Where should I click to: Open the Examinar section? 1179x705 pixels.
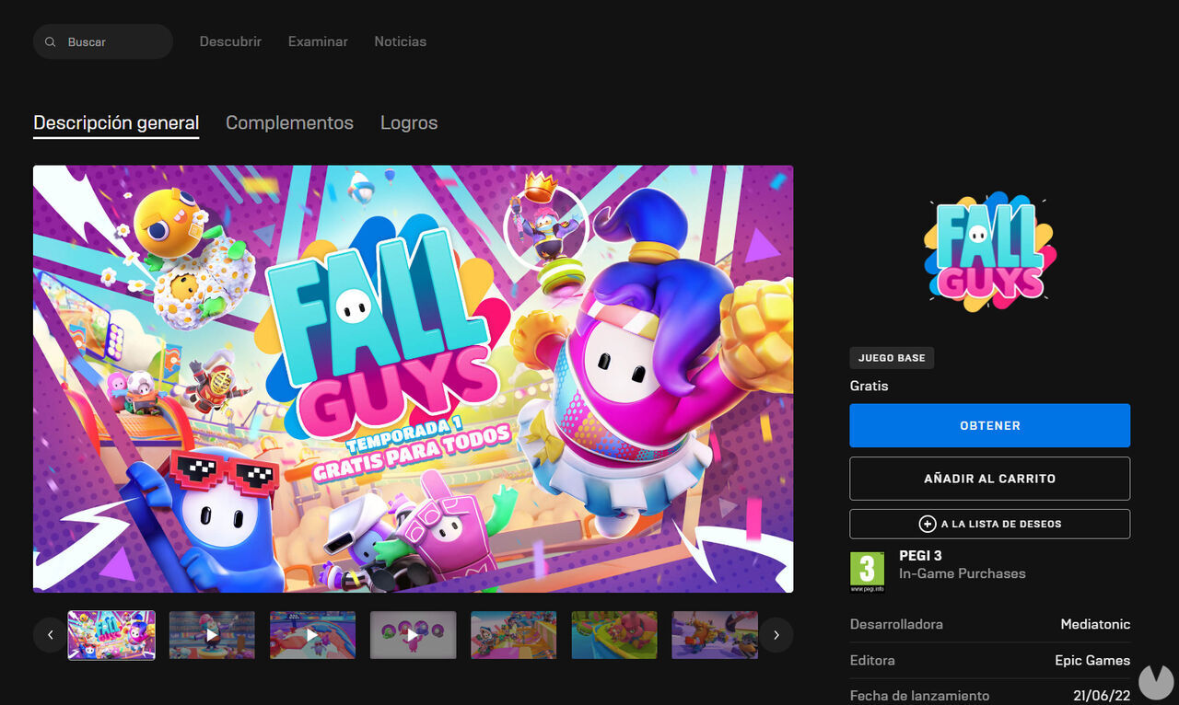pyautogui.click(x=317, y=41)
